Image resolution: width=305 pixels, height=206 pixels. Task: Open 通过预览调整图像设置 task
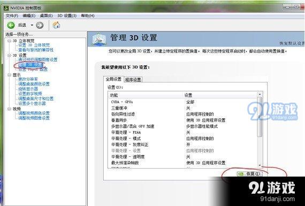38,60
